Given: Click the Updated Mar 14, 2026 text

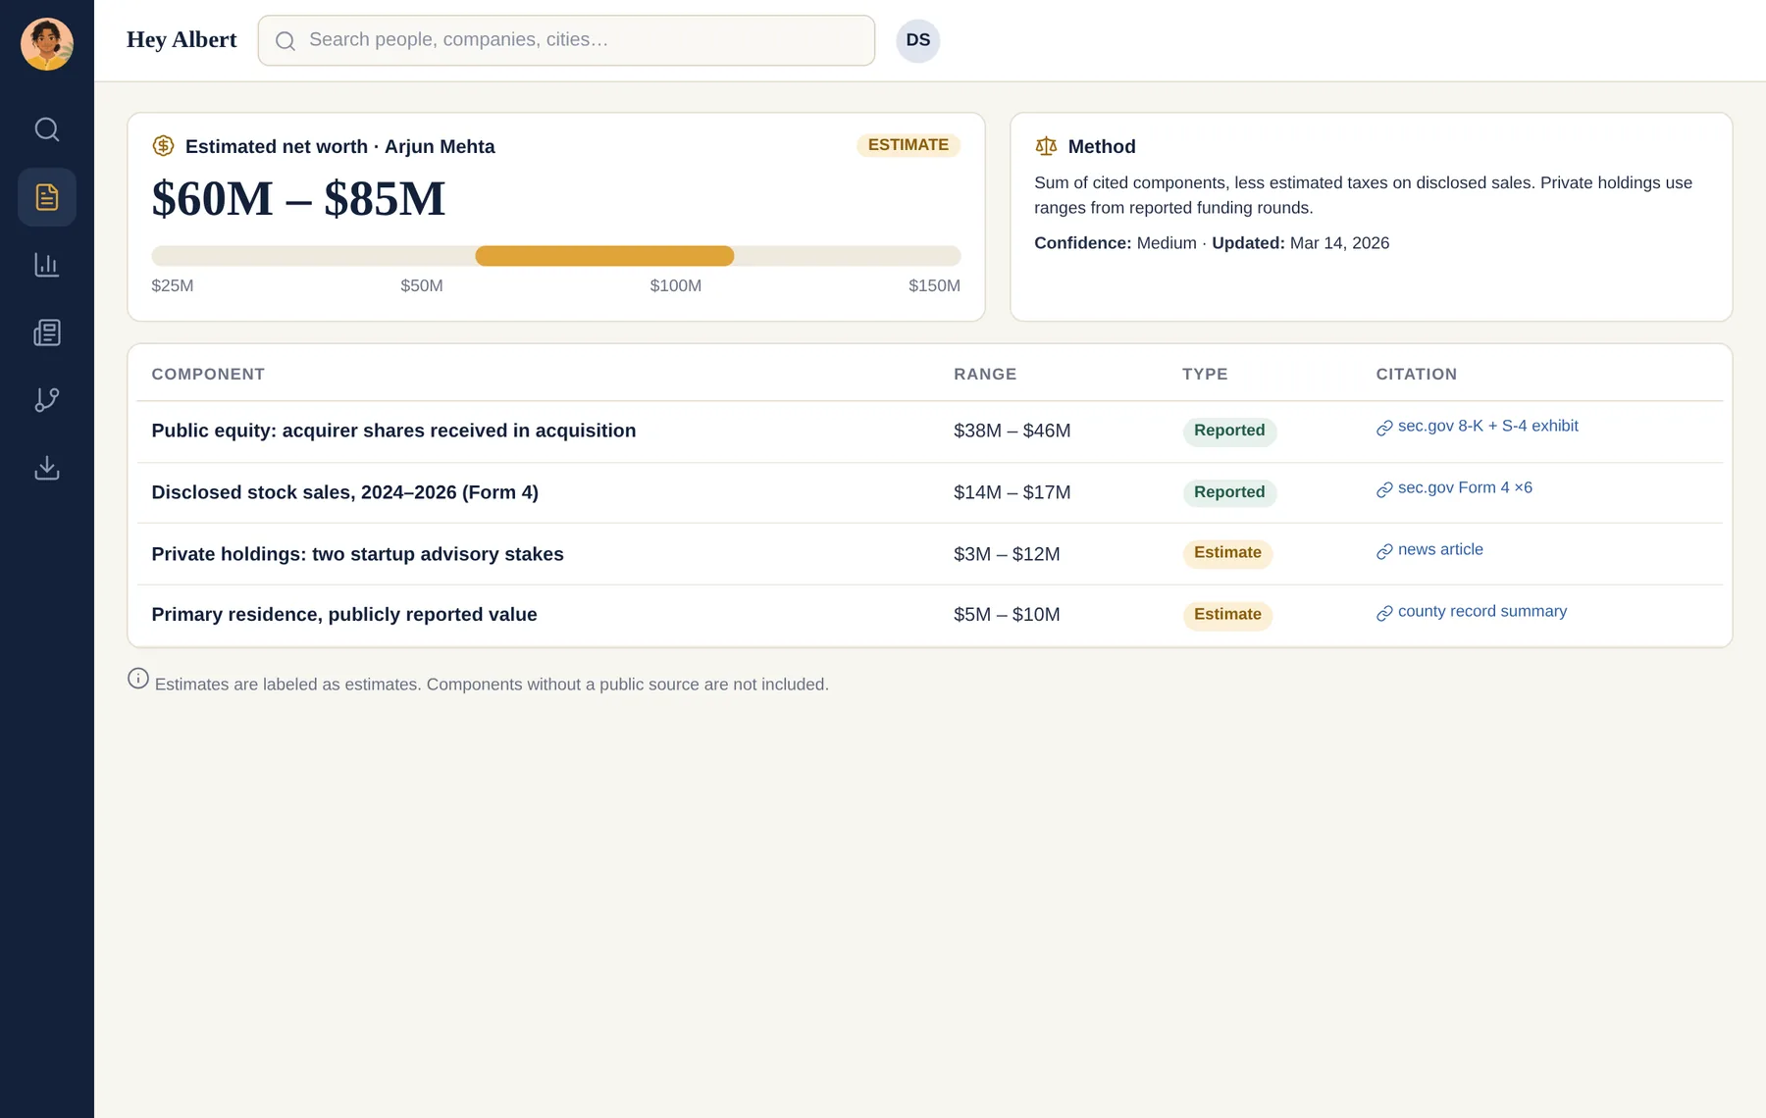Looking at the screenshot, I should click(1300, 243).
